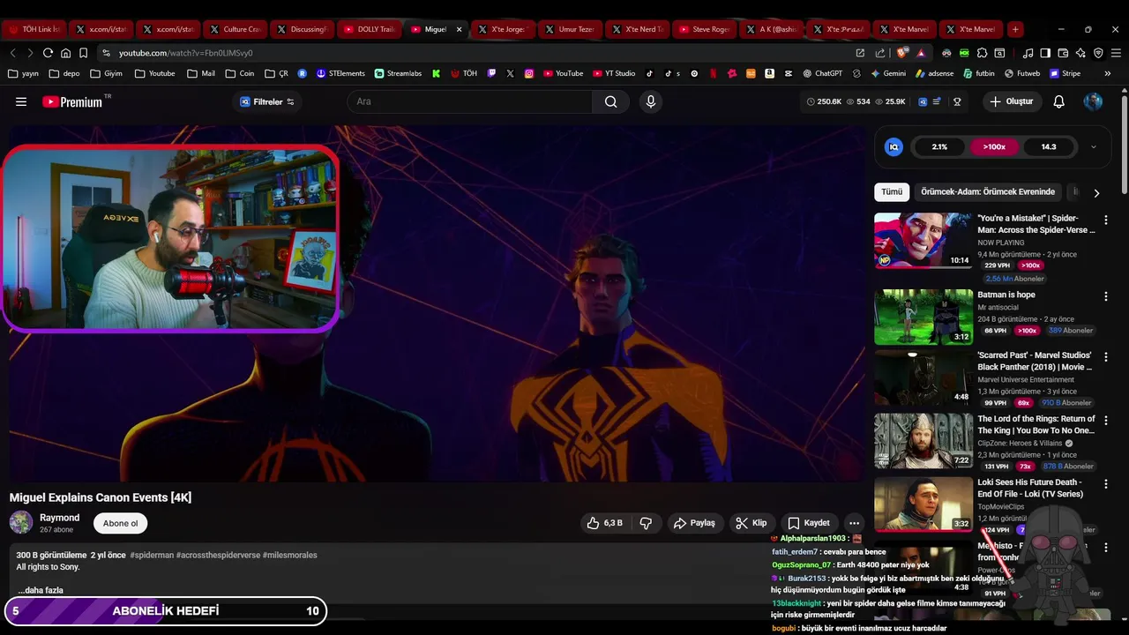The image size is (1129, 635).
Task: Open You're a Mistake video thumbnail
Action: coord(923,240)
